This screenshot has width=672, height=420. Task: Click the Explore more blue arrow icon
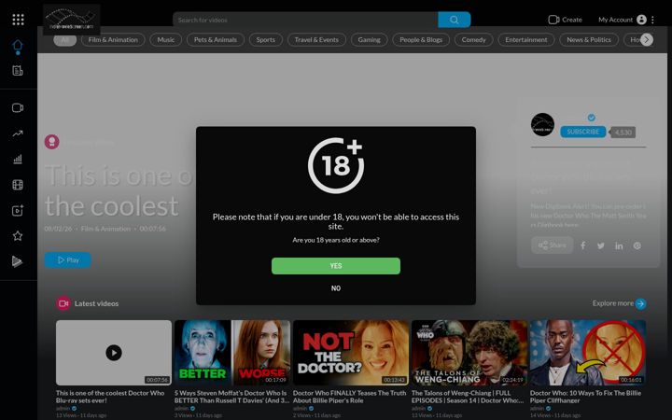(x=640, y=304)
